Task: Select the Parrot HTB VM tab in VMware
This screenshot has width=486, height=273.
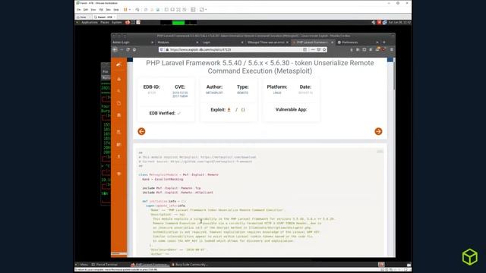Action: tap(105, 17)
